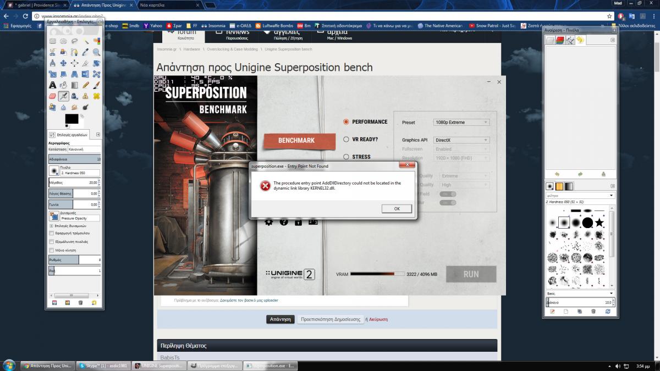Click OK in the Entry Point Not Found dialog

point(397,208)
